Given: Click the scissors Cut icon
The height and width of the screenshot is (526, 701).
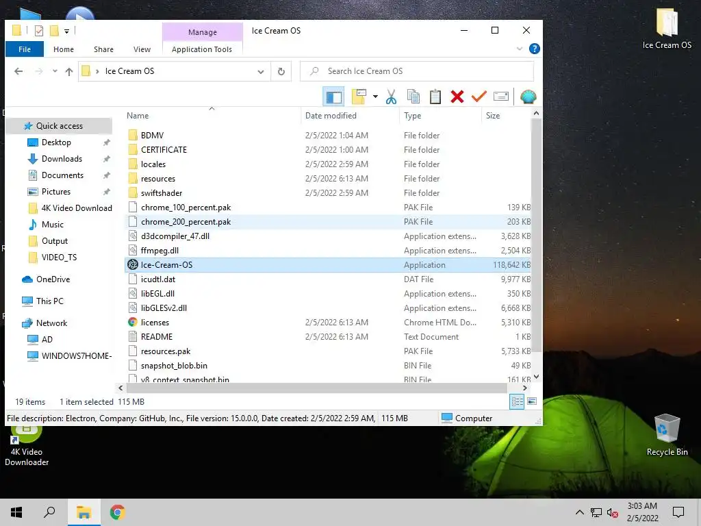Looking at the screenshot, I should pos(391,97).
